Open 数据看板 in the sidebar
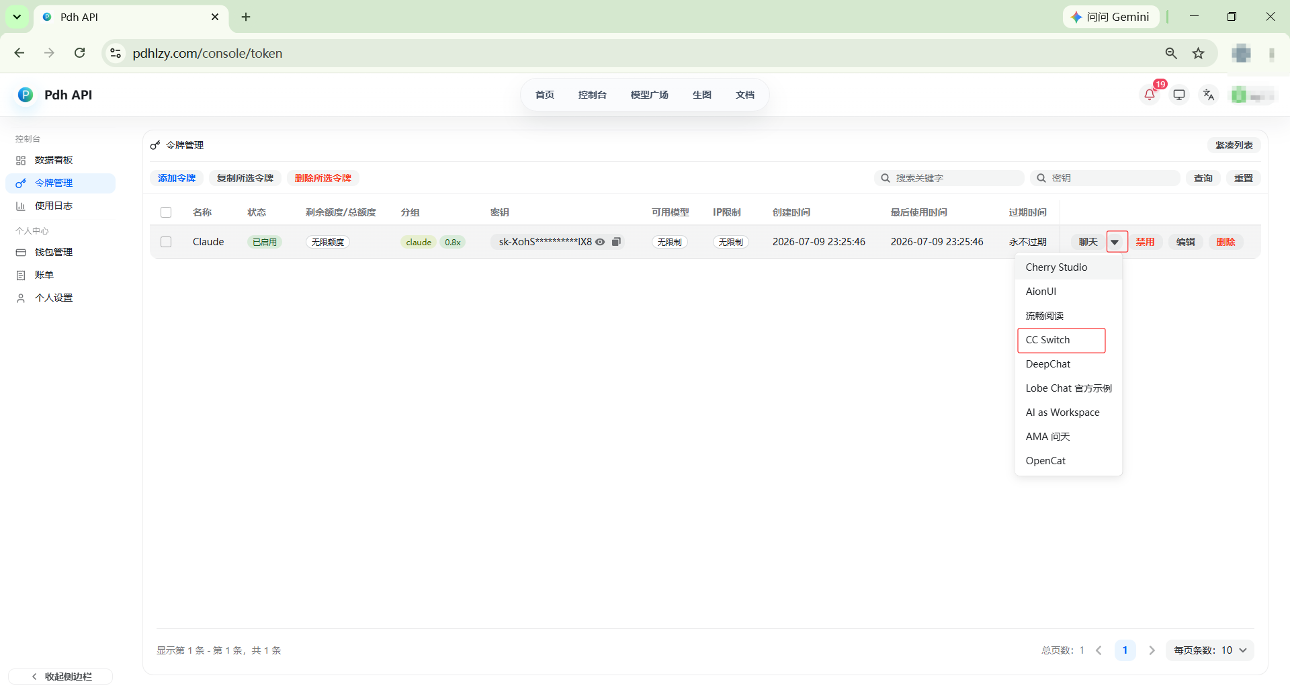The width and height of the screenshot is (1290, 692). point(60,160)
